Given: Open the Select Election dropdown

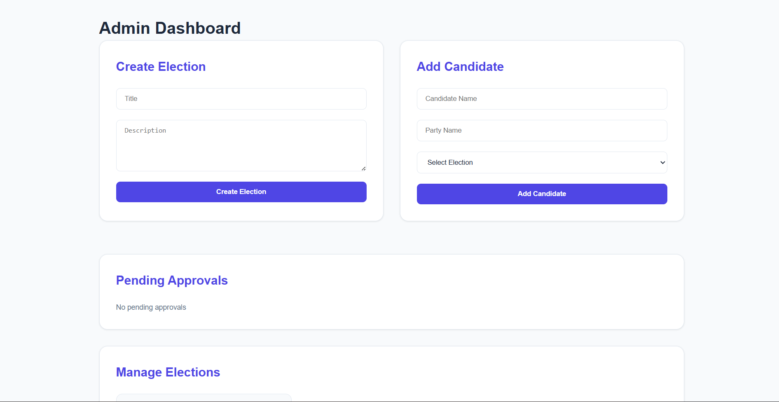Looking at the screenshot, I should (x=541, y=162).
